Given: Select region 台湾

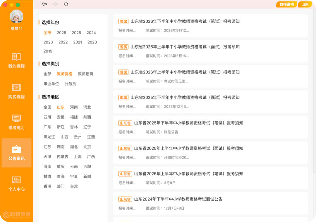Looking at the screenshot, I should click(74, 186).
